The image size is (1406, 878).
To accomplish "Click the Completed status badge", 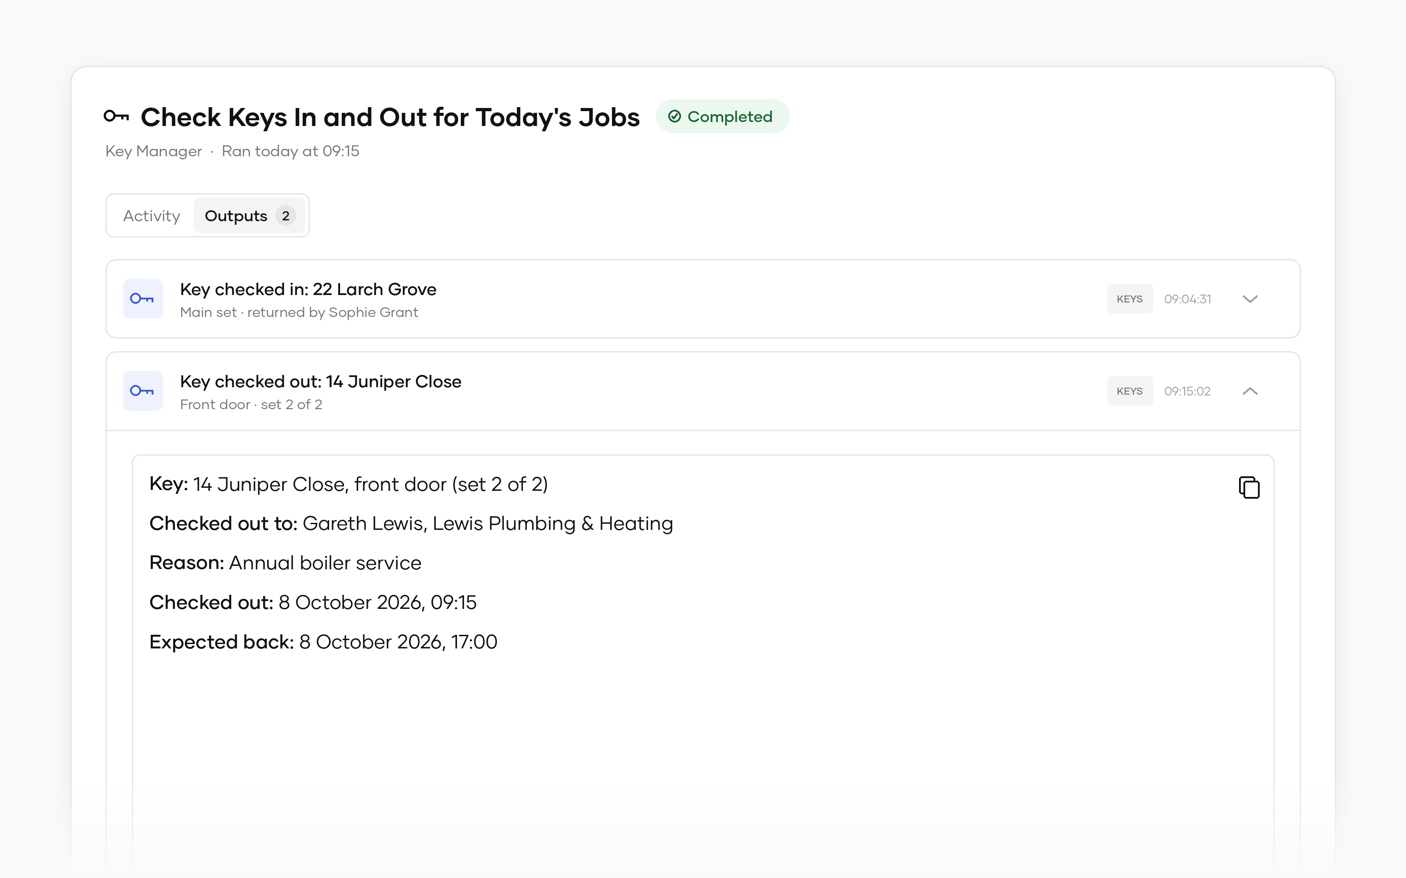I will click(722, 116).
